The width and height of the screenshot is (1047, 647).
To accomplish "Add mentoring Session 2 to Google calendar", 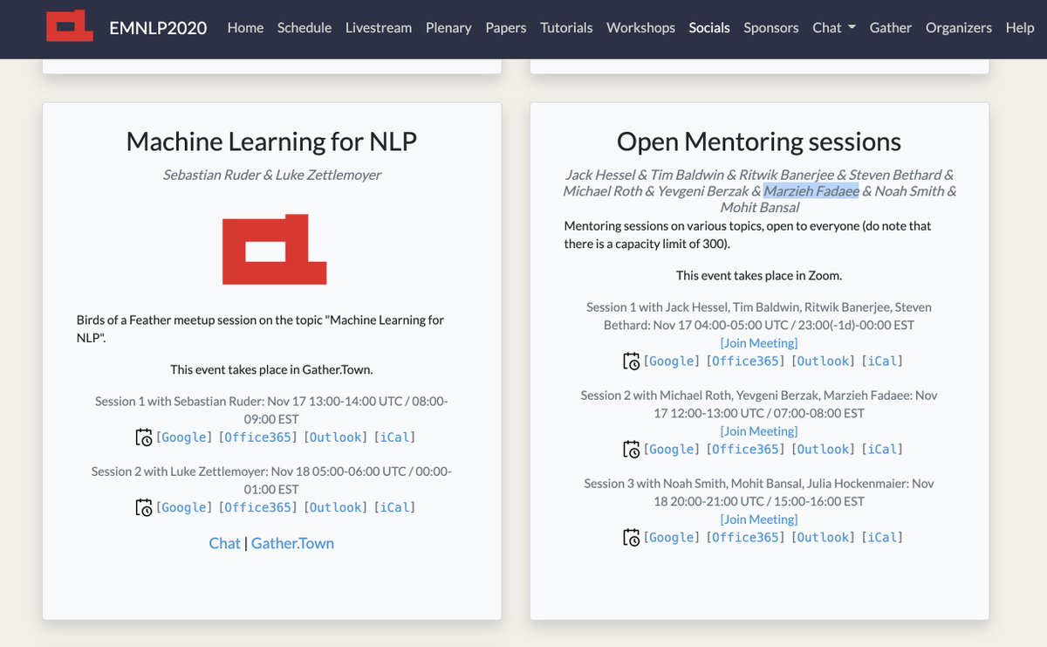I will coord(672,449).
